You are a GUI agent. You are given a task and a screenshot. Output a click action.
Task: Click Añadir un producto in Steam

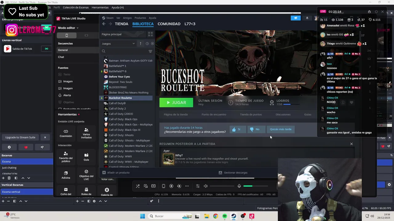(x=116, y=173)
